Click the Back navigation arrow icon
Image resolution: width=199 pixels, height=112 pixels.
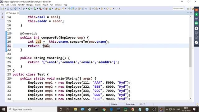111,9
